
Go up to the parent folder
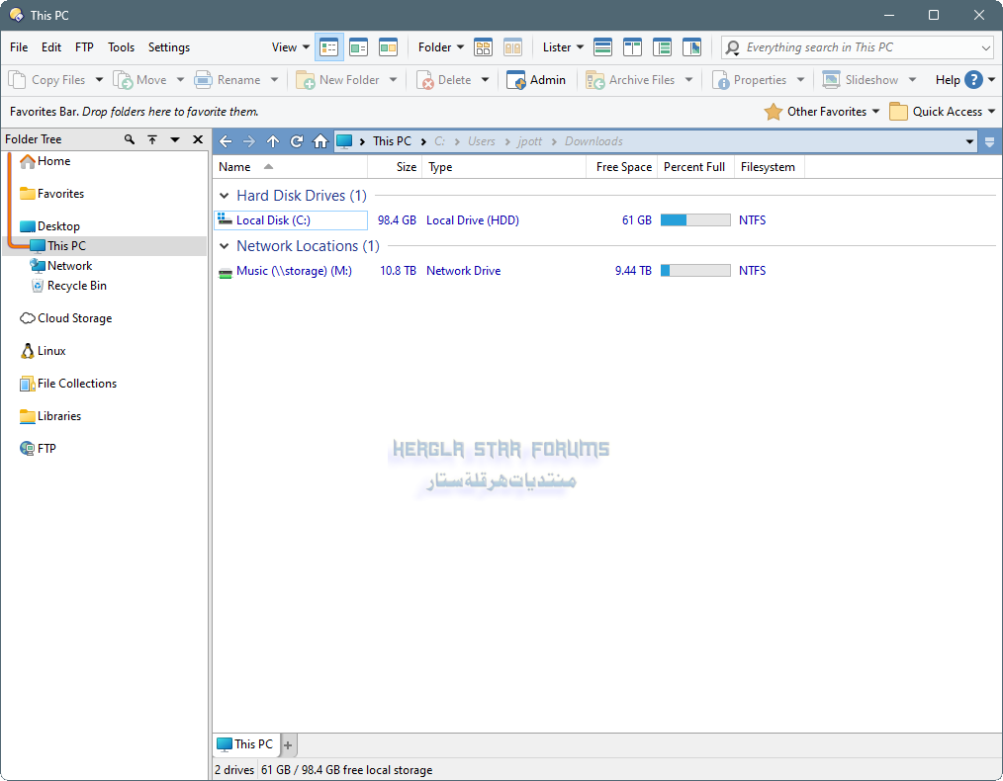(273, 141)
